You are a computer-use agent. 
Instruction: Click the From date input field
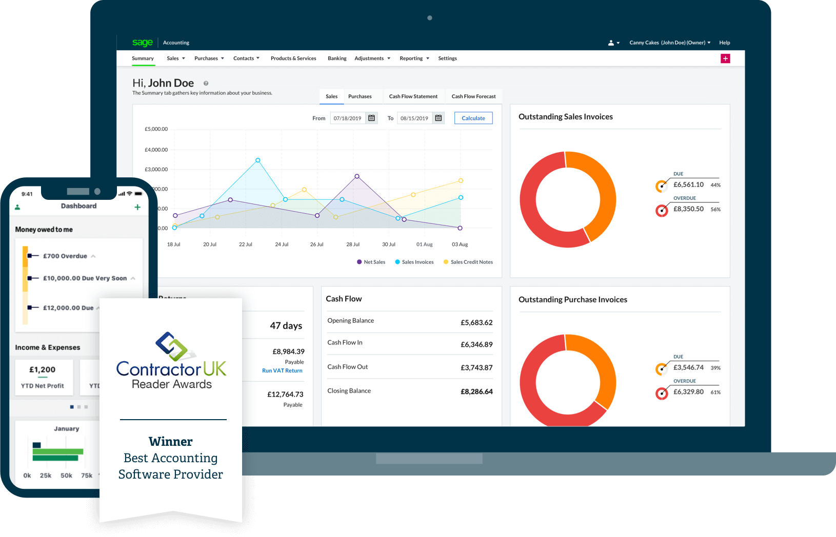point(347,118)
